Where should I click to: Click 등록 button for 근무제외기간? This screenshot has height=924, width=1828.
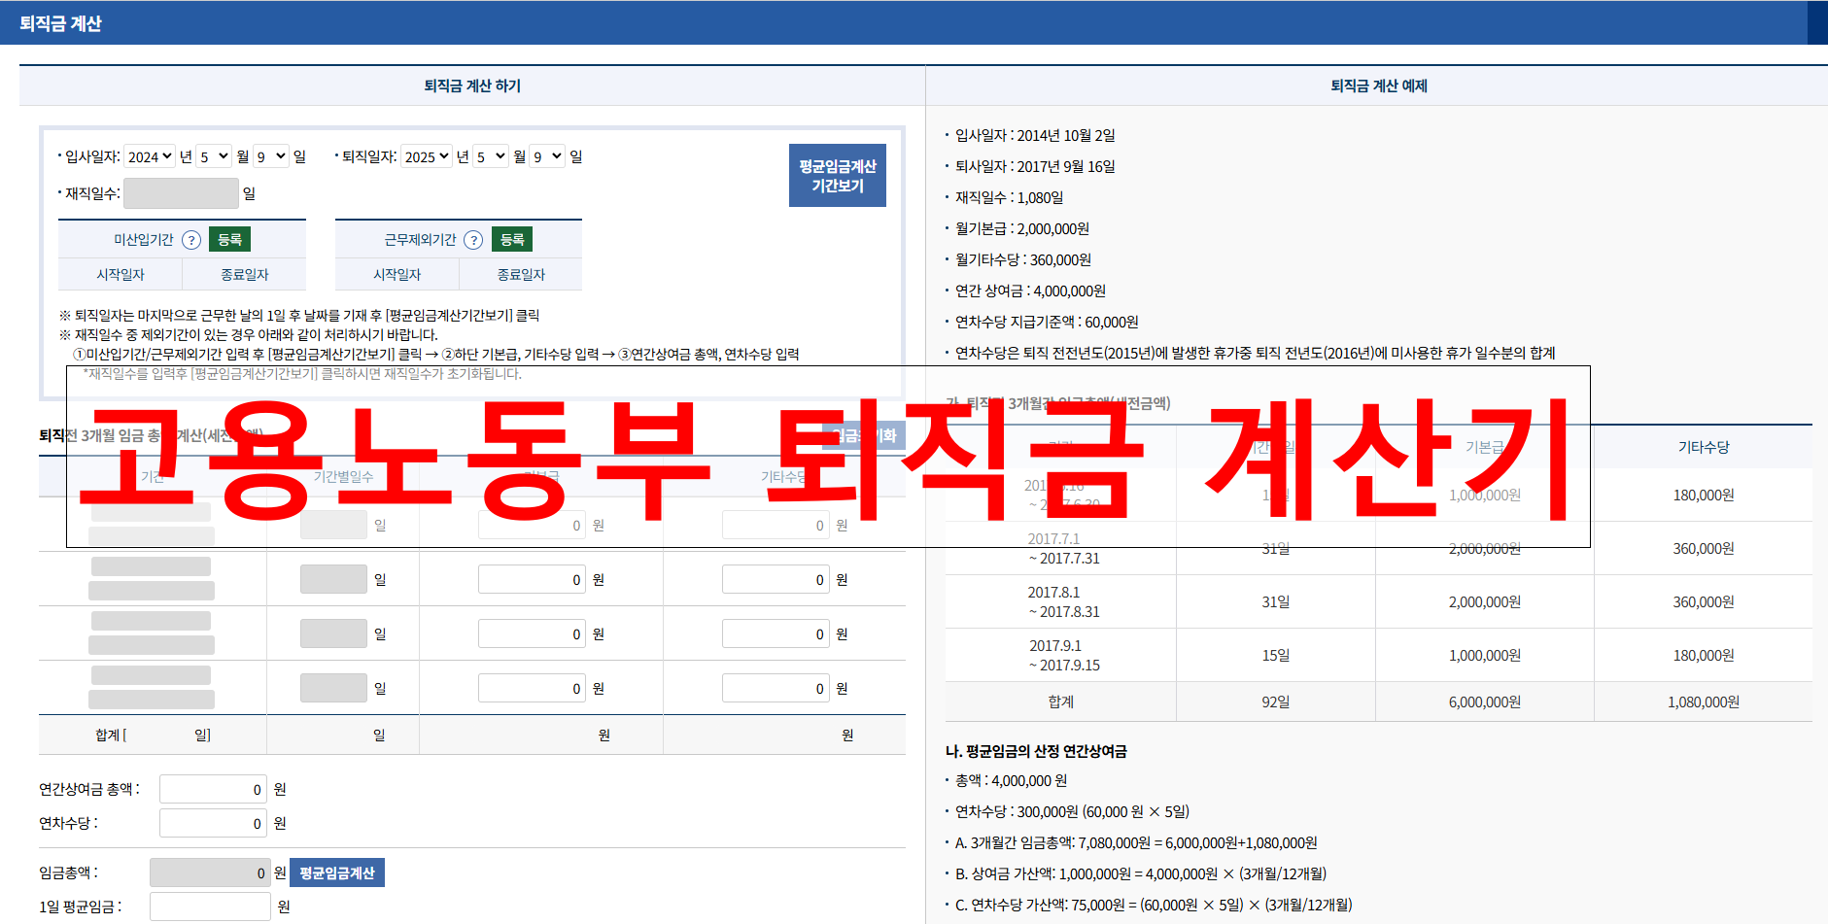(512, 239)
